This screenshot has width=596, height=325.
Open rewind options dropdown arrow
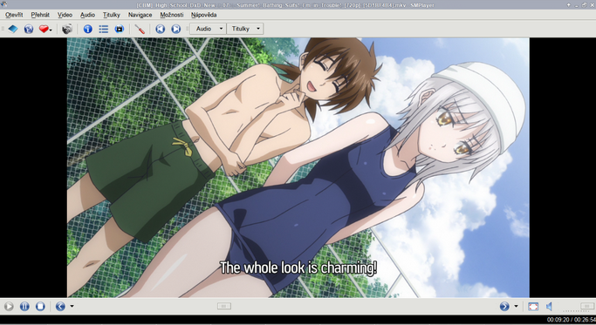point(72,306)
